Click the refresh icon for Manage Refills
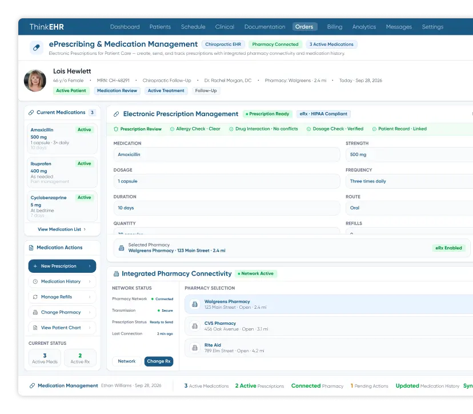The image size is (473, 414). click(x=35, y=297)
